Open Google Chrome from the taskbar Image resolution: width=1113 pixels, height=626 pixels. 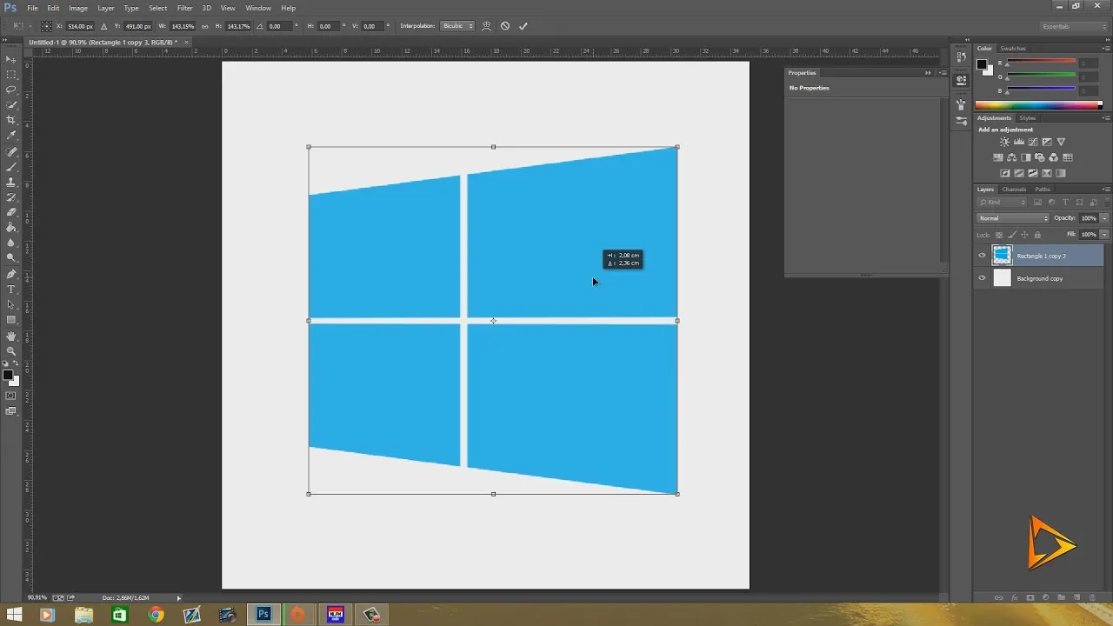click(x=156, y=615)
